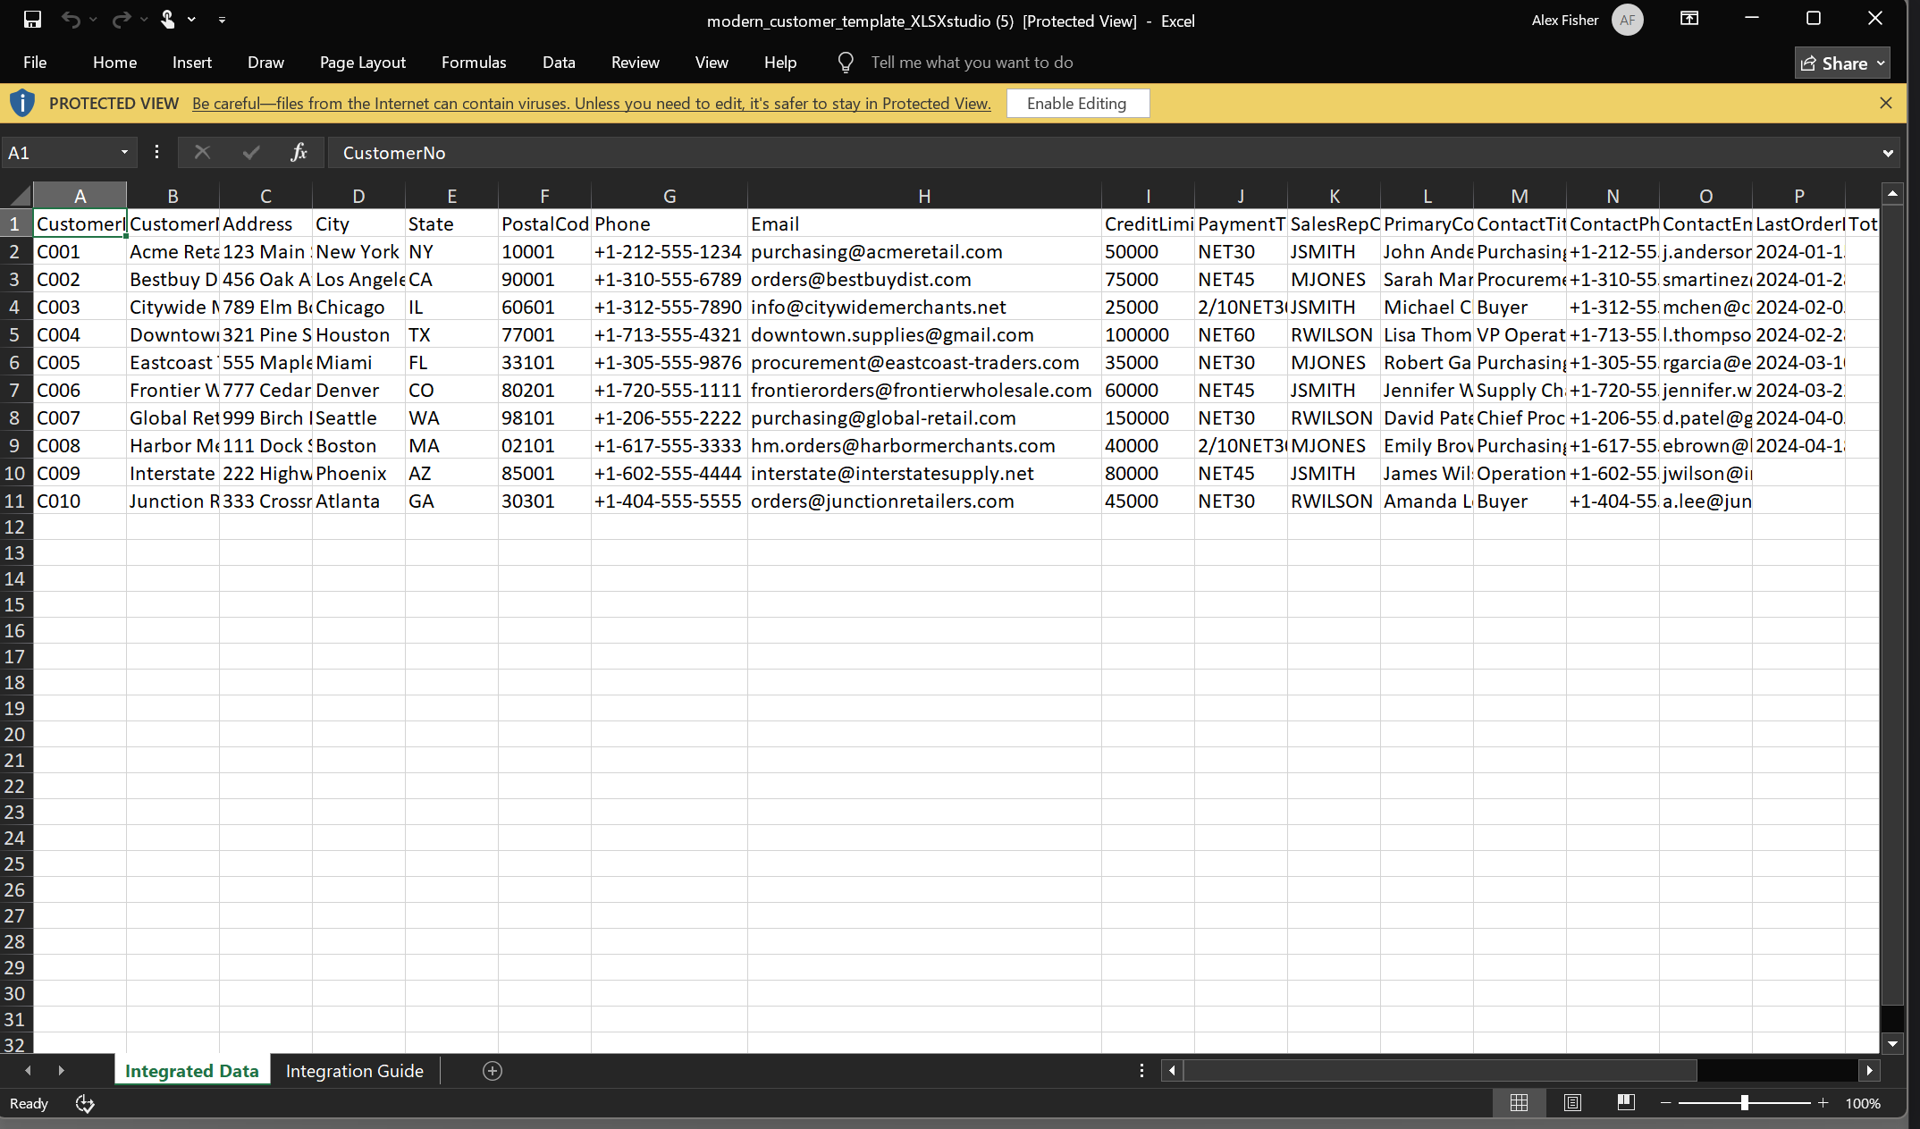Expand the formula bar
Image resolution: width=1920 pixels, height=1129 pixels.
1888,153
